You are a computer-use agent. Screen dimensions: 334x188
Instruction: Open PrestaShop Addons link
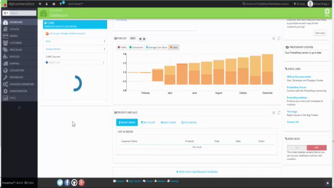(297, 98)
